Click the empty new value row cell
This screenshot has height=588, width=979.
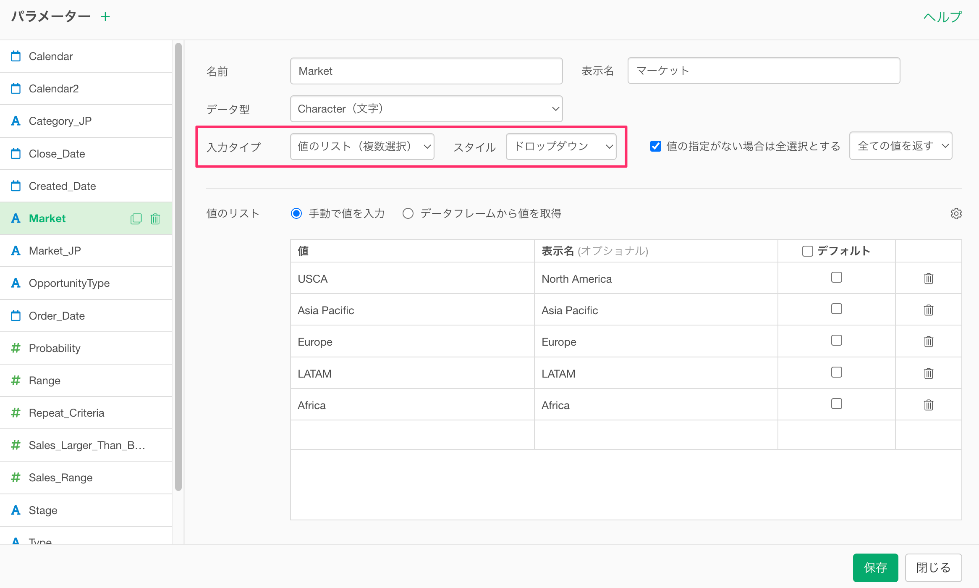[x=412, y=435]
